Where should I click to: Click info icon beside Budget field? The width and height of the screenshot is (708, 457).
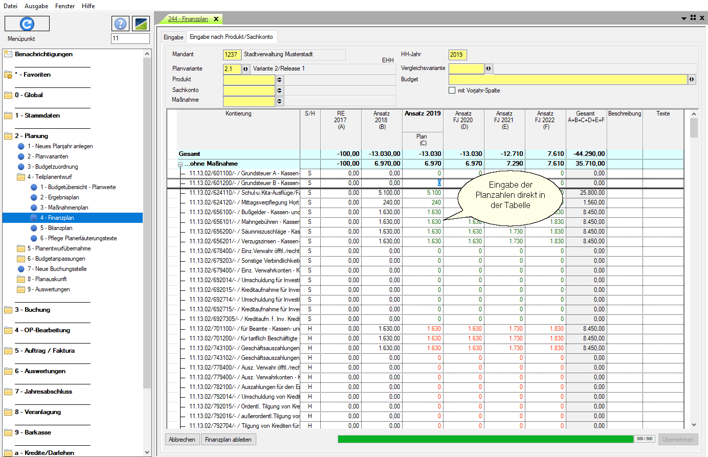pos(692,80)
